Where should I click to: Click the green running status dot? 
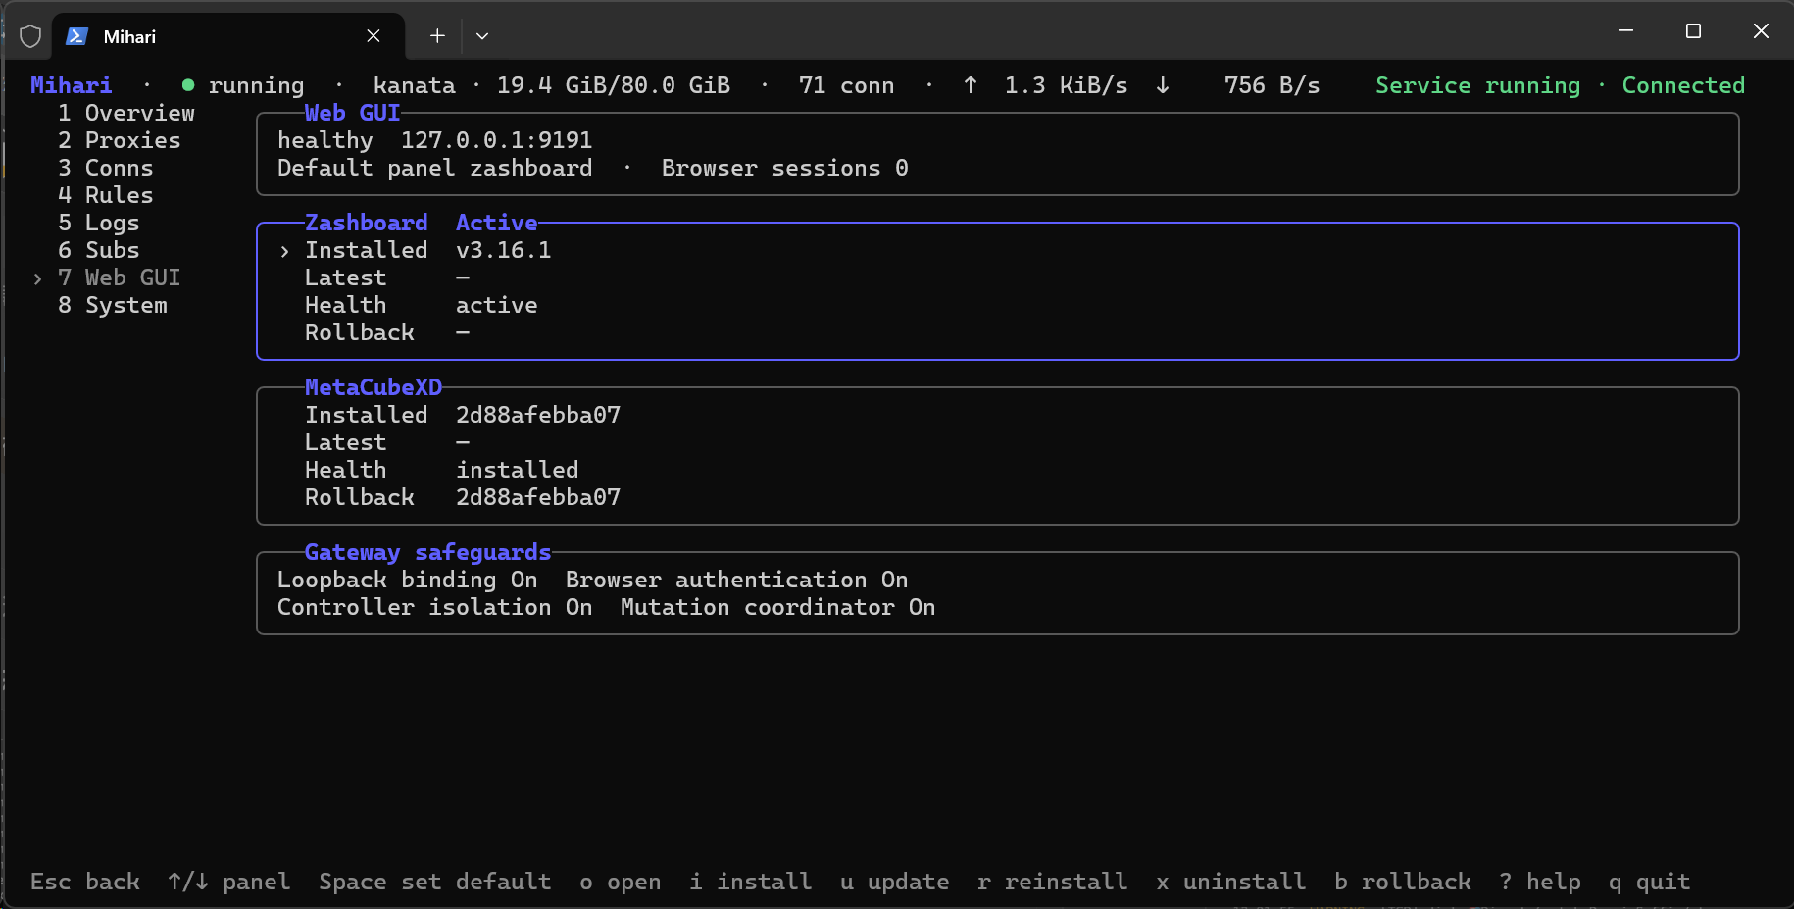pyautogui.click(x=188, y=85)
